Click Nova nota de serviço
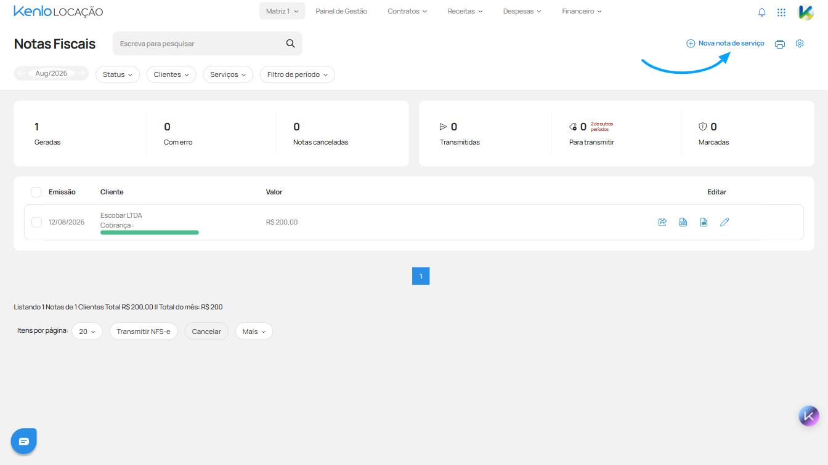Image resolution: width=828 pixels, height=465 pixels. click(x=725, y=44)
